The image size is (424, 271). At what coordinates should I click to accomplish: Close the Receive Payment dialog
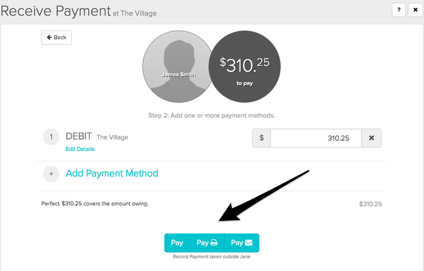[x=416, y=10]
